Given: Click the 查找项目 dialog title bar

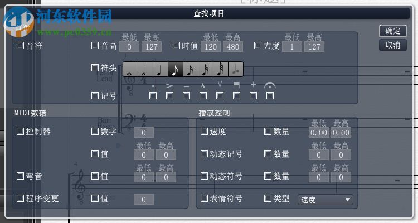Looking at the screenshot, I should (x=209, y=13).
